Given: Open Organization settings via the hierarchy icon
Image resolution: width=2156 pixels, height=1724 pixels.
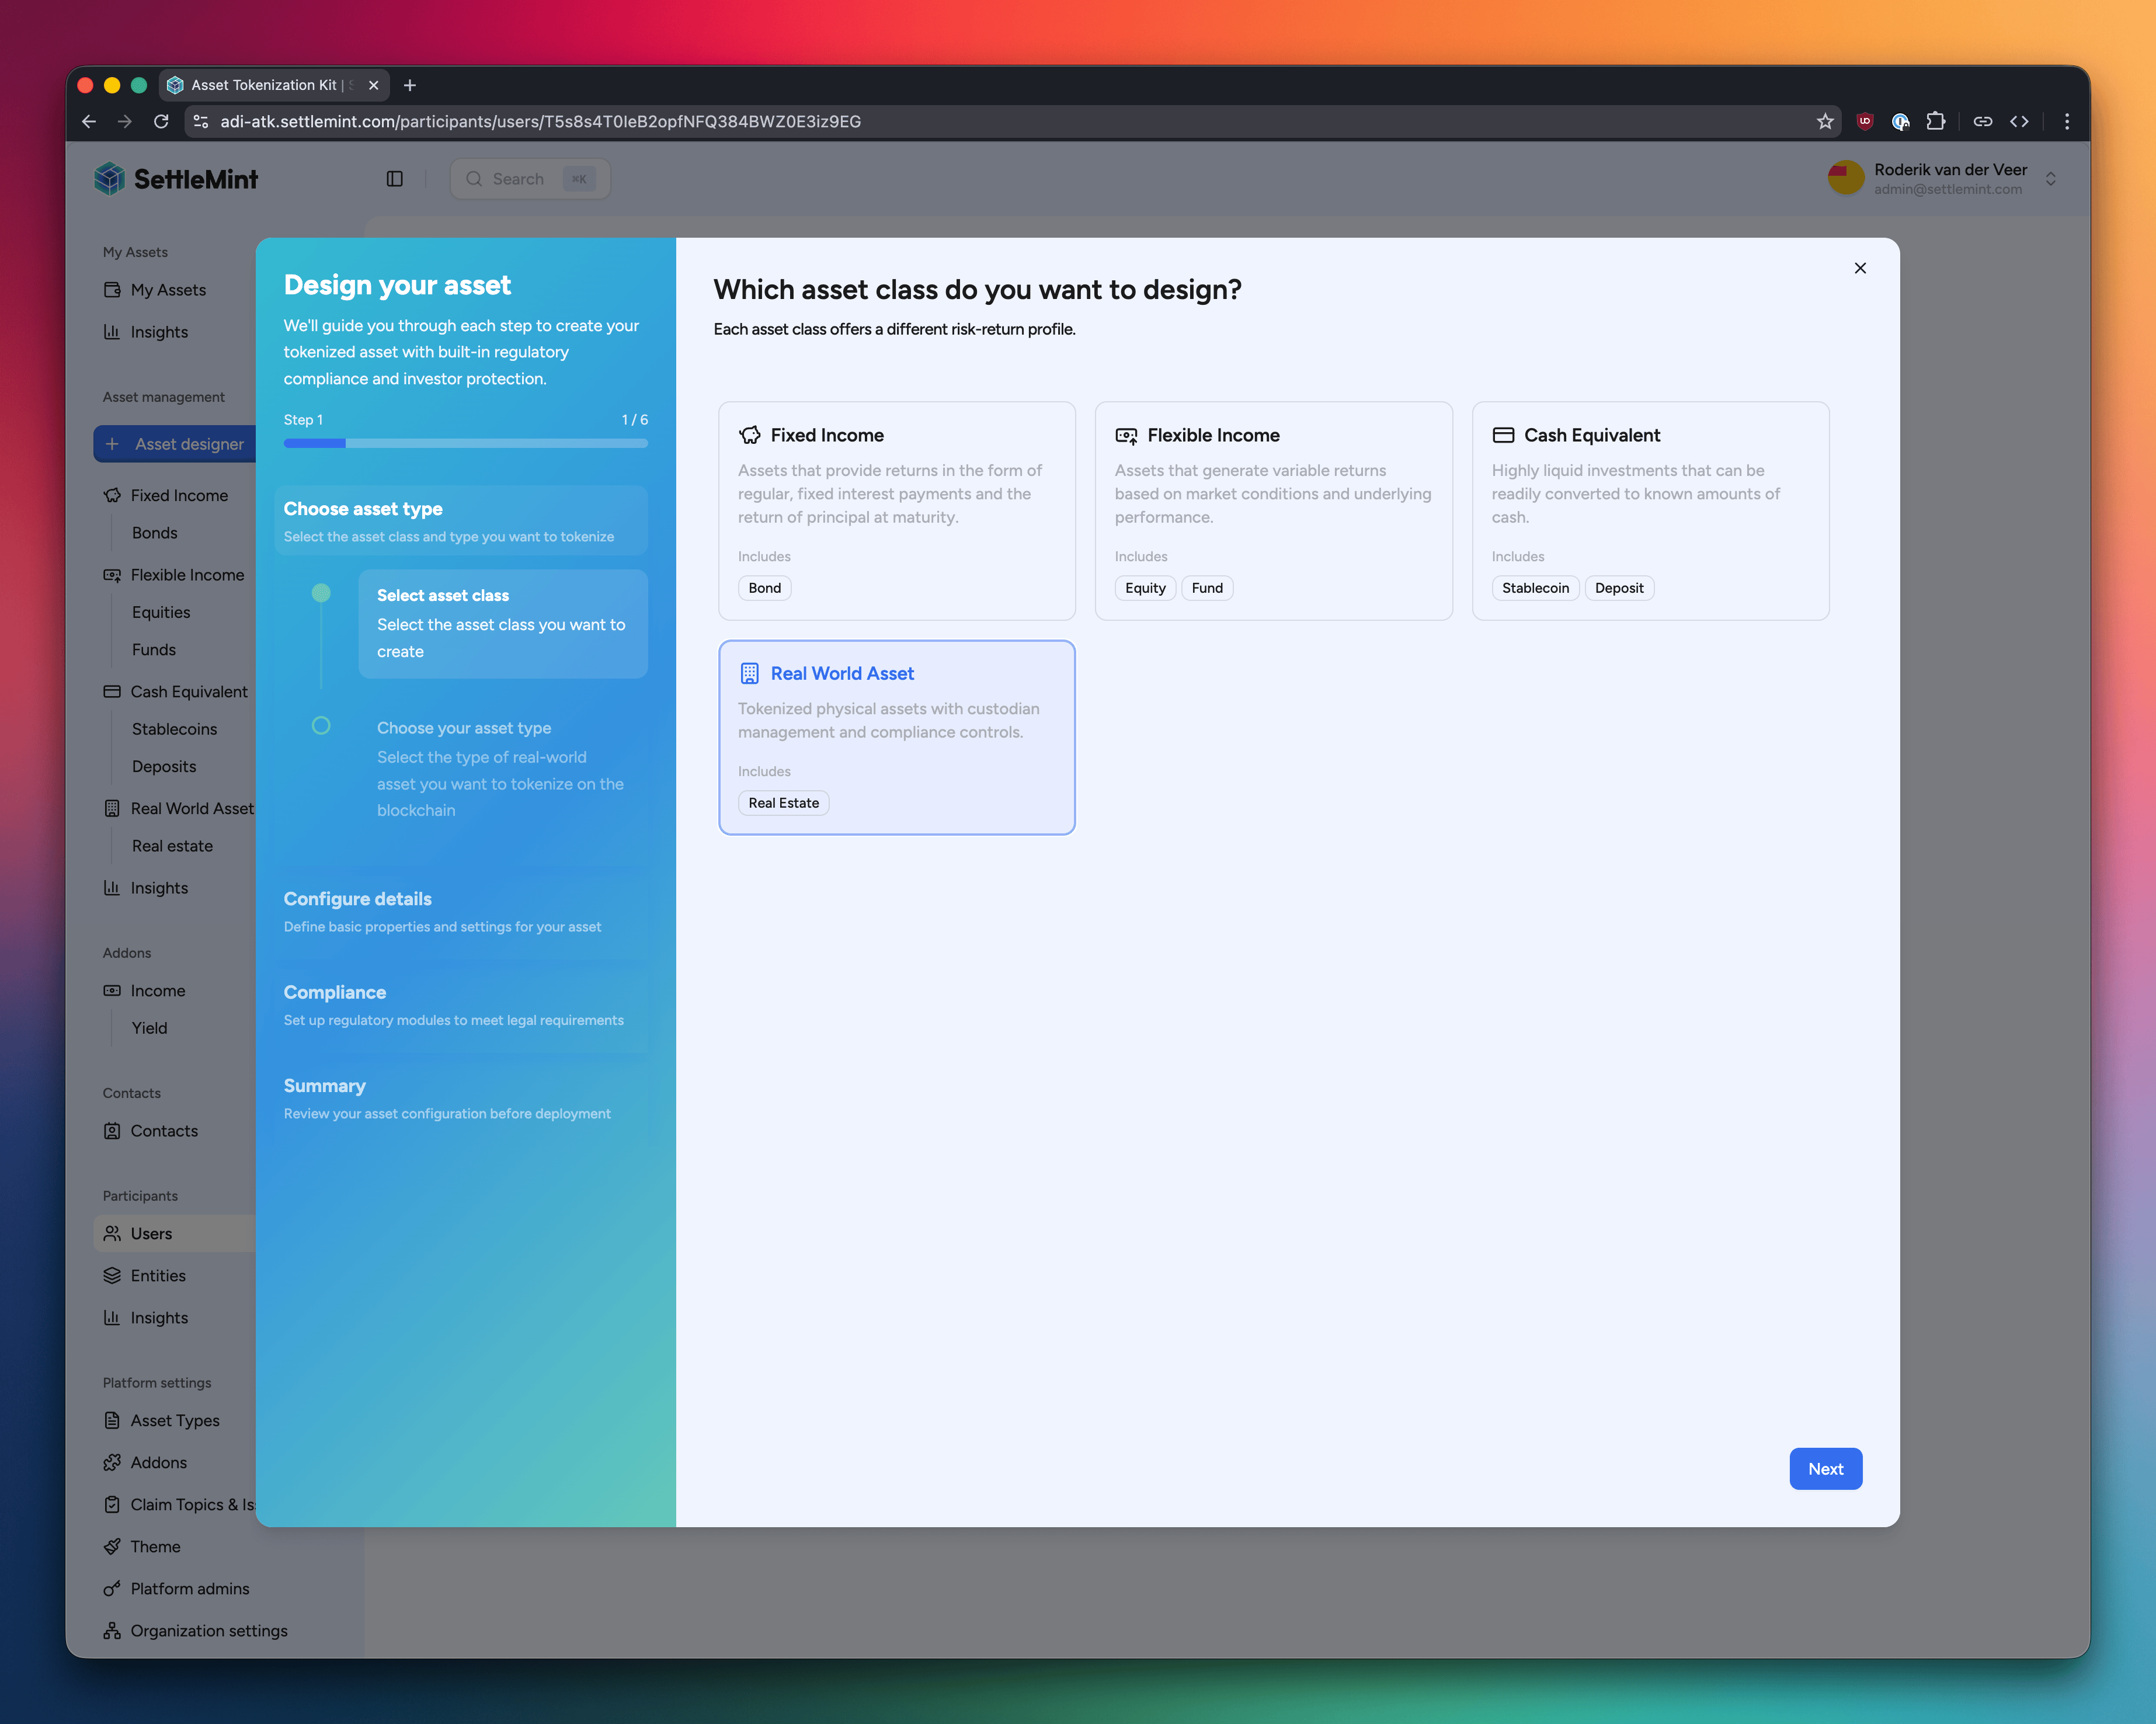Looking at the screenshot, I should (112, 1630).
